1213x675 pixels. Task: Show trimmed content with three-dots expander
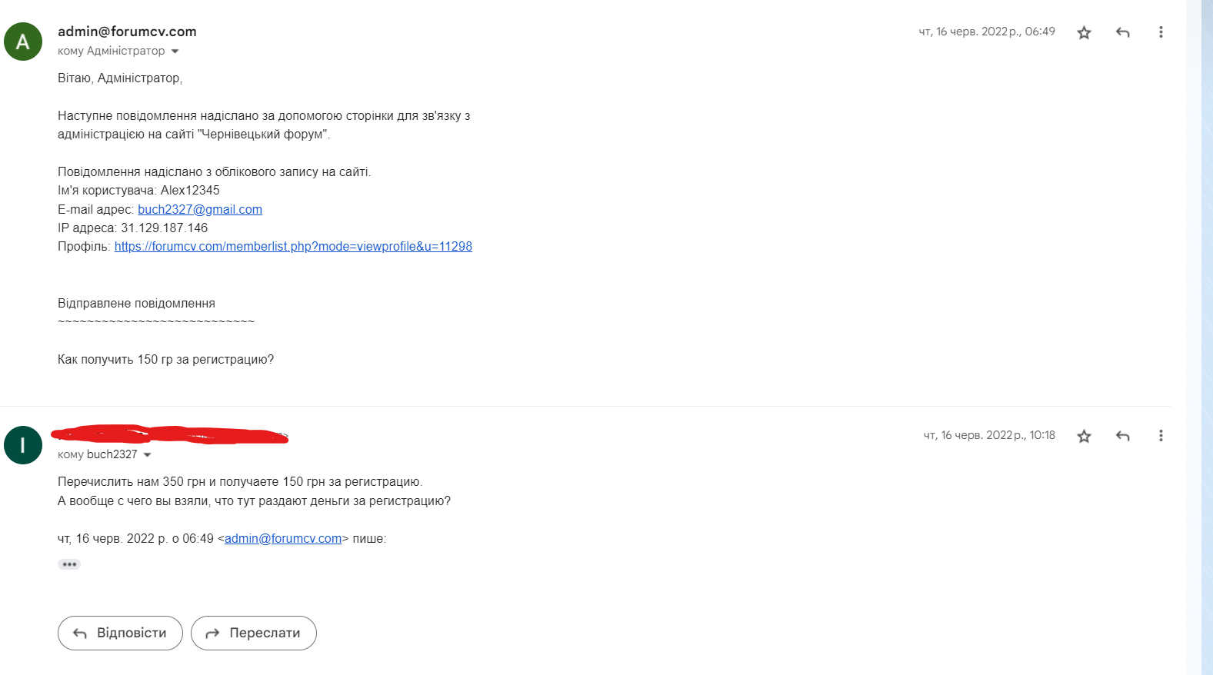click(x=69, y=564)
